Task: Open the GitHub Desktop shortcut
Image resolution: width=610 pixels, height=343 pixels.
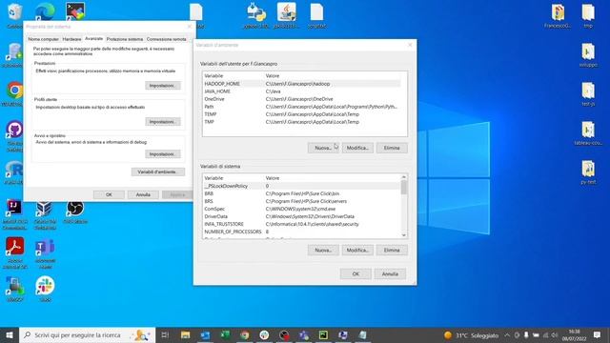Action: [x=14, y=135]
